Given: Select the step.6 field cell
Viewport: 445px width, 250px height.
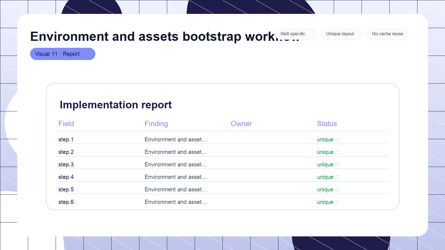Looking at the screenshot, I should 66,202.
